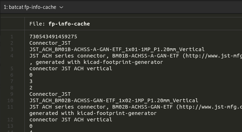Select line number 1 in gutter
Image resolution: width=242 pixels, height=132 pixels.
click(x=12, y=37)
